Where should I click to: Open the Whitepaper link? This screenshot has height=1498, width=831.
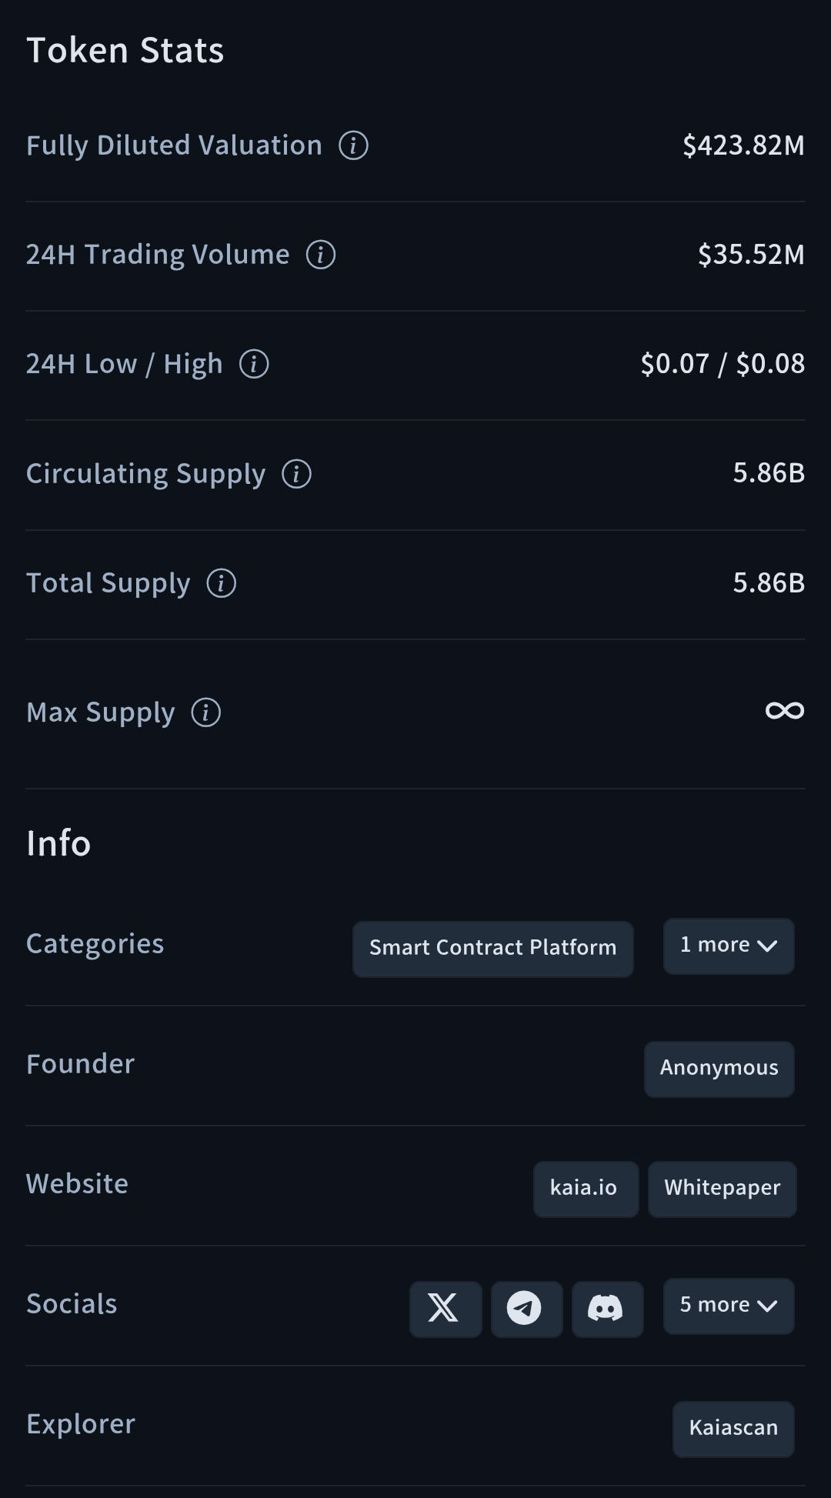tap(722, 1188)
